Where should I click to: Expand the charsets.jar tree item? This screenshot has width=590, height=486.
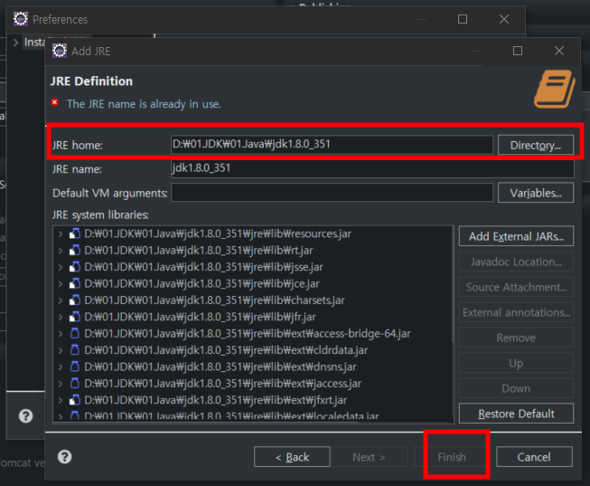(x=61, y=300)
